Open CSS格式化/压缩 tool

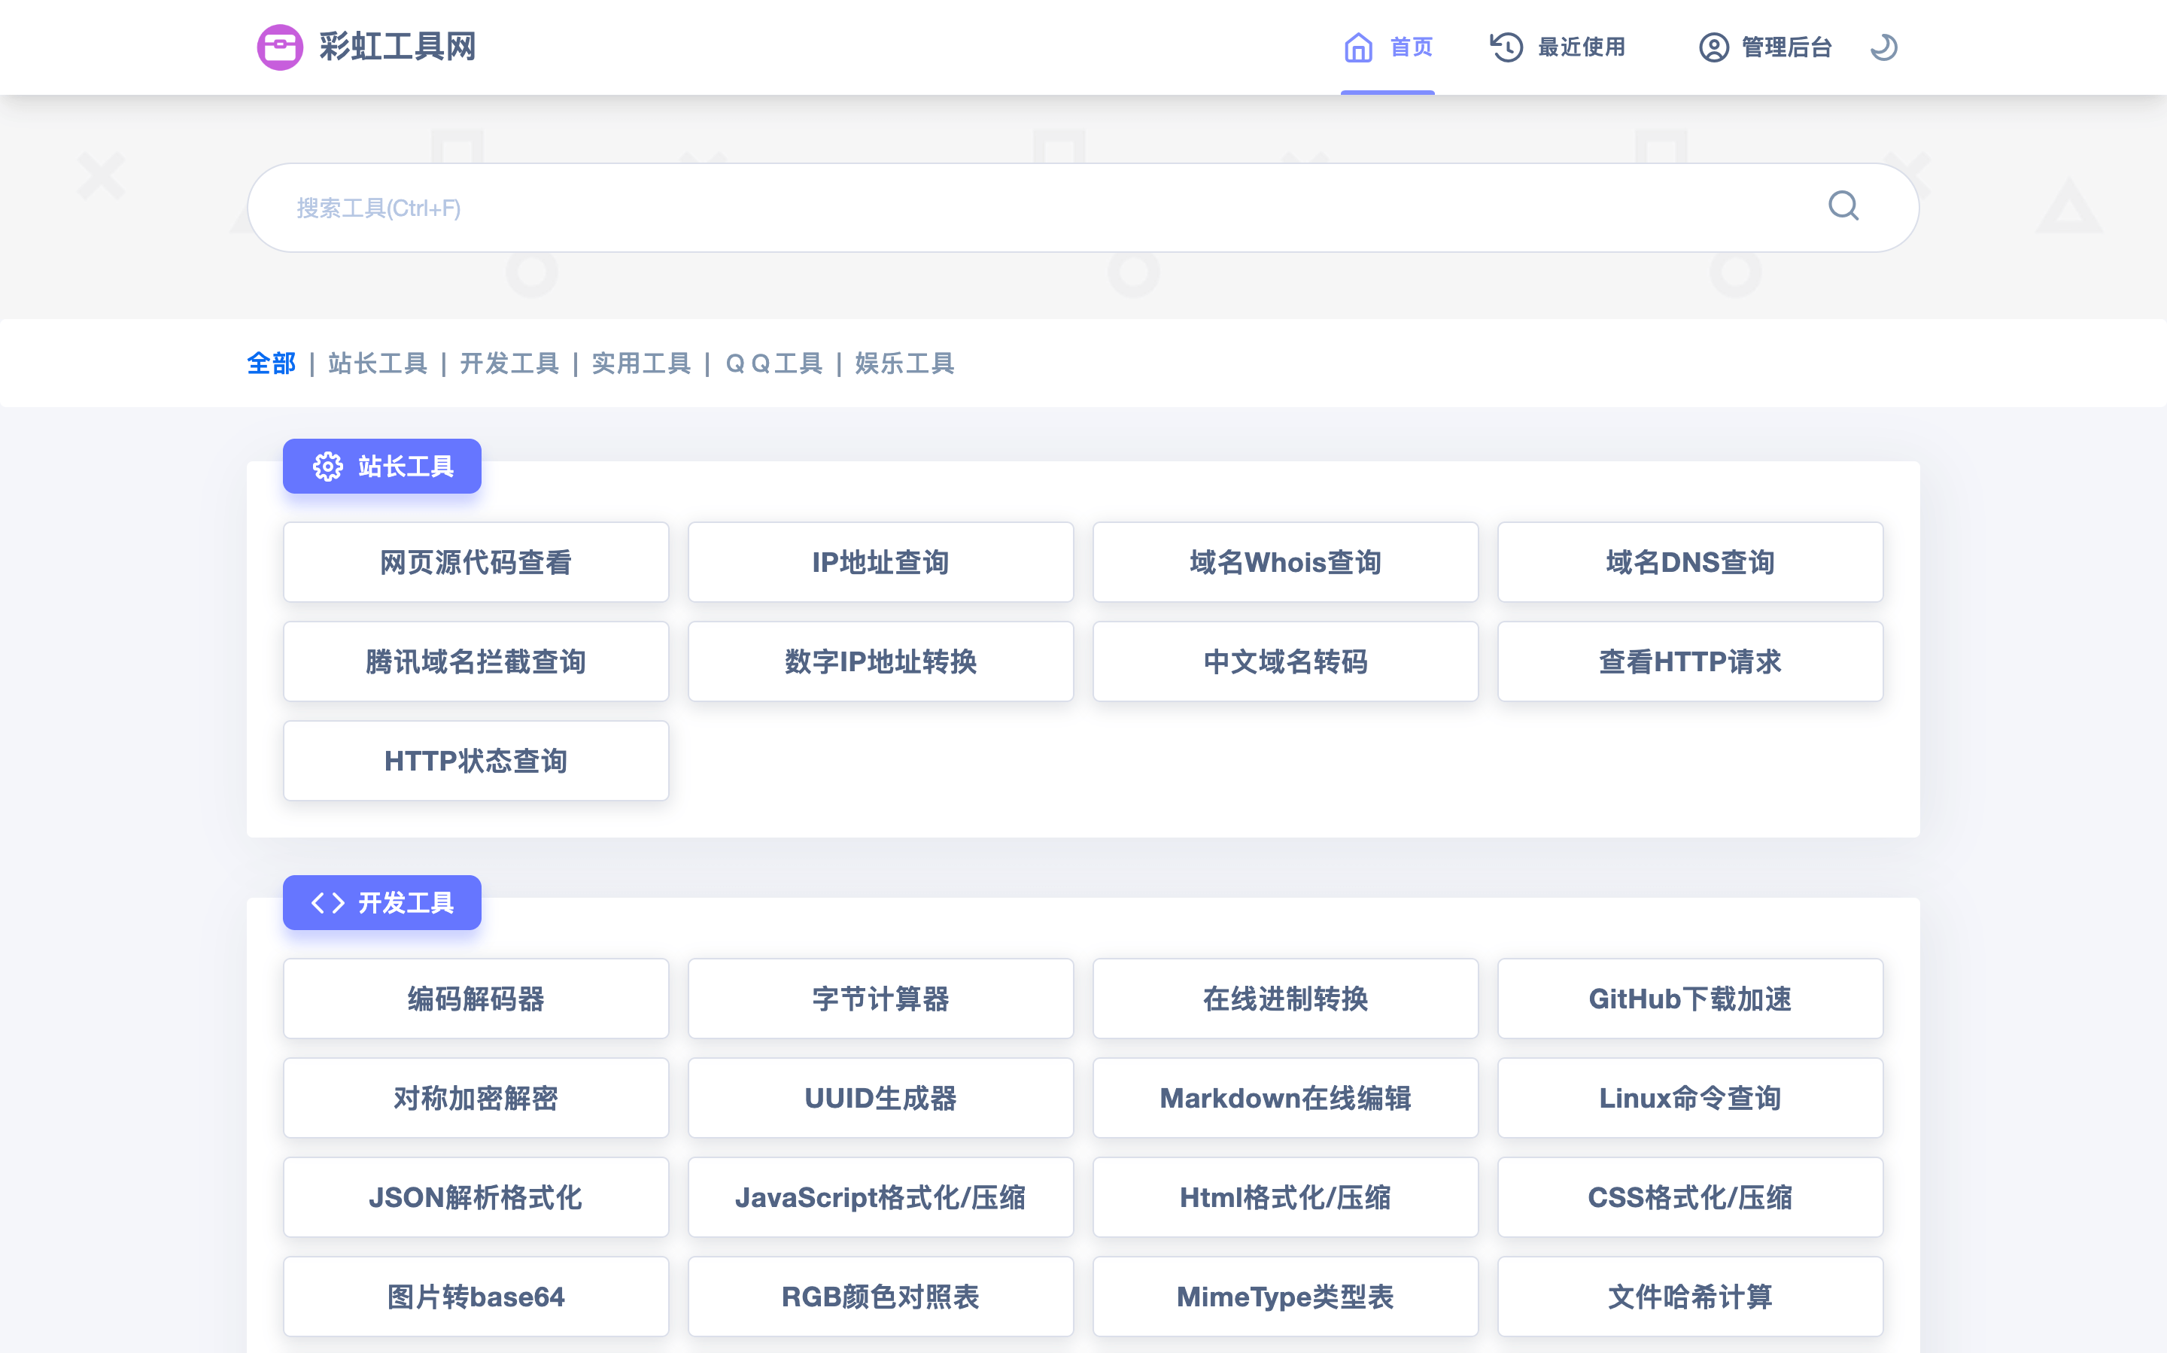tap(1690, 1197)
